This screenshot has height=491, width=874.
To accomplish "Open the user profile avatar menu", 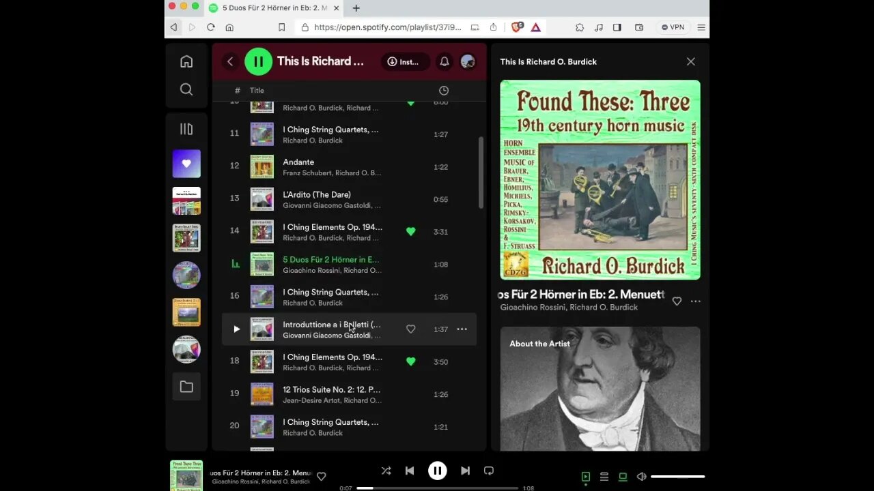I will pos(468,61).
